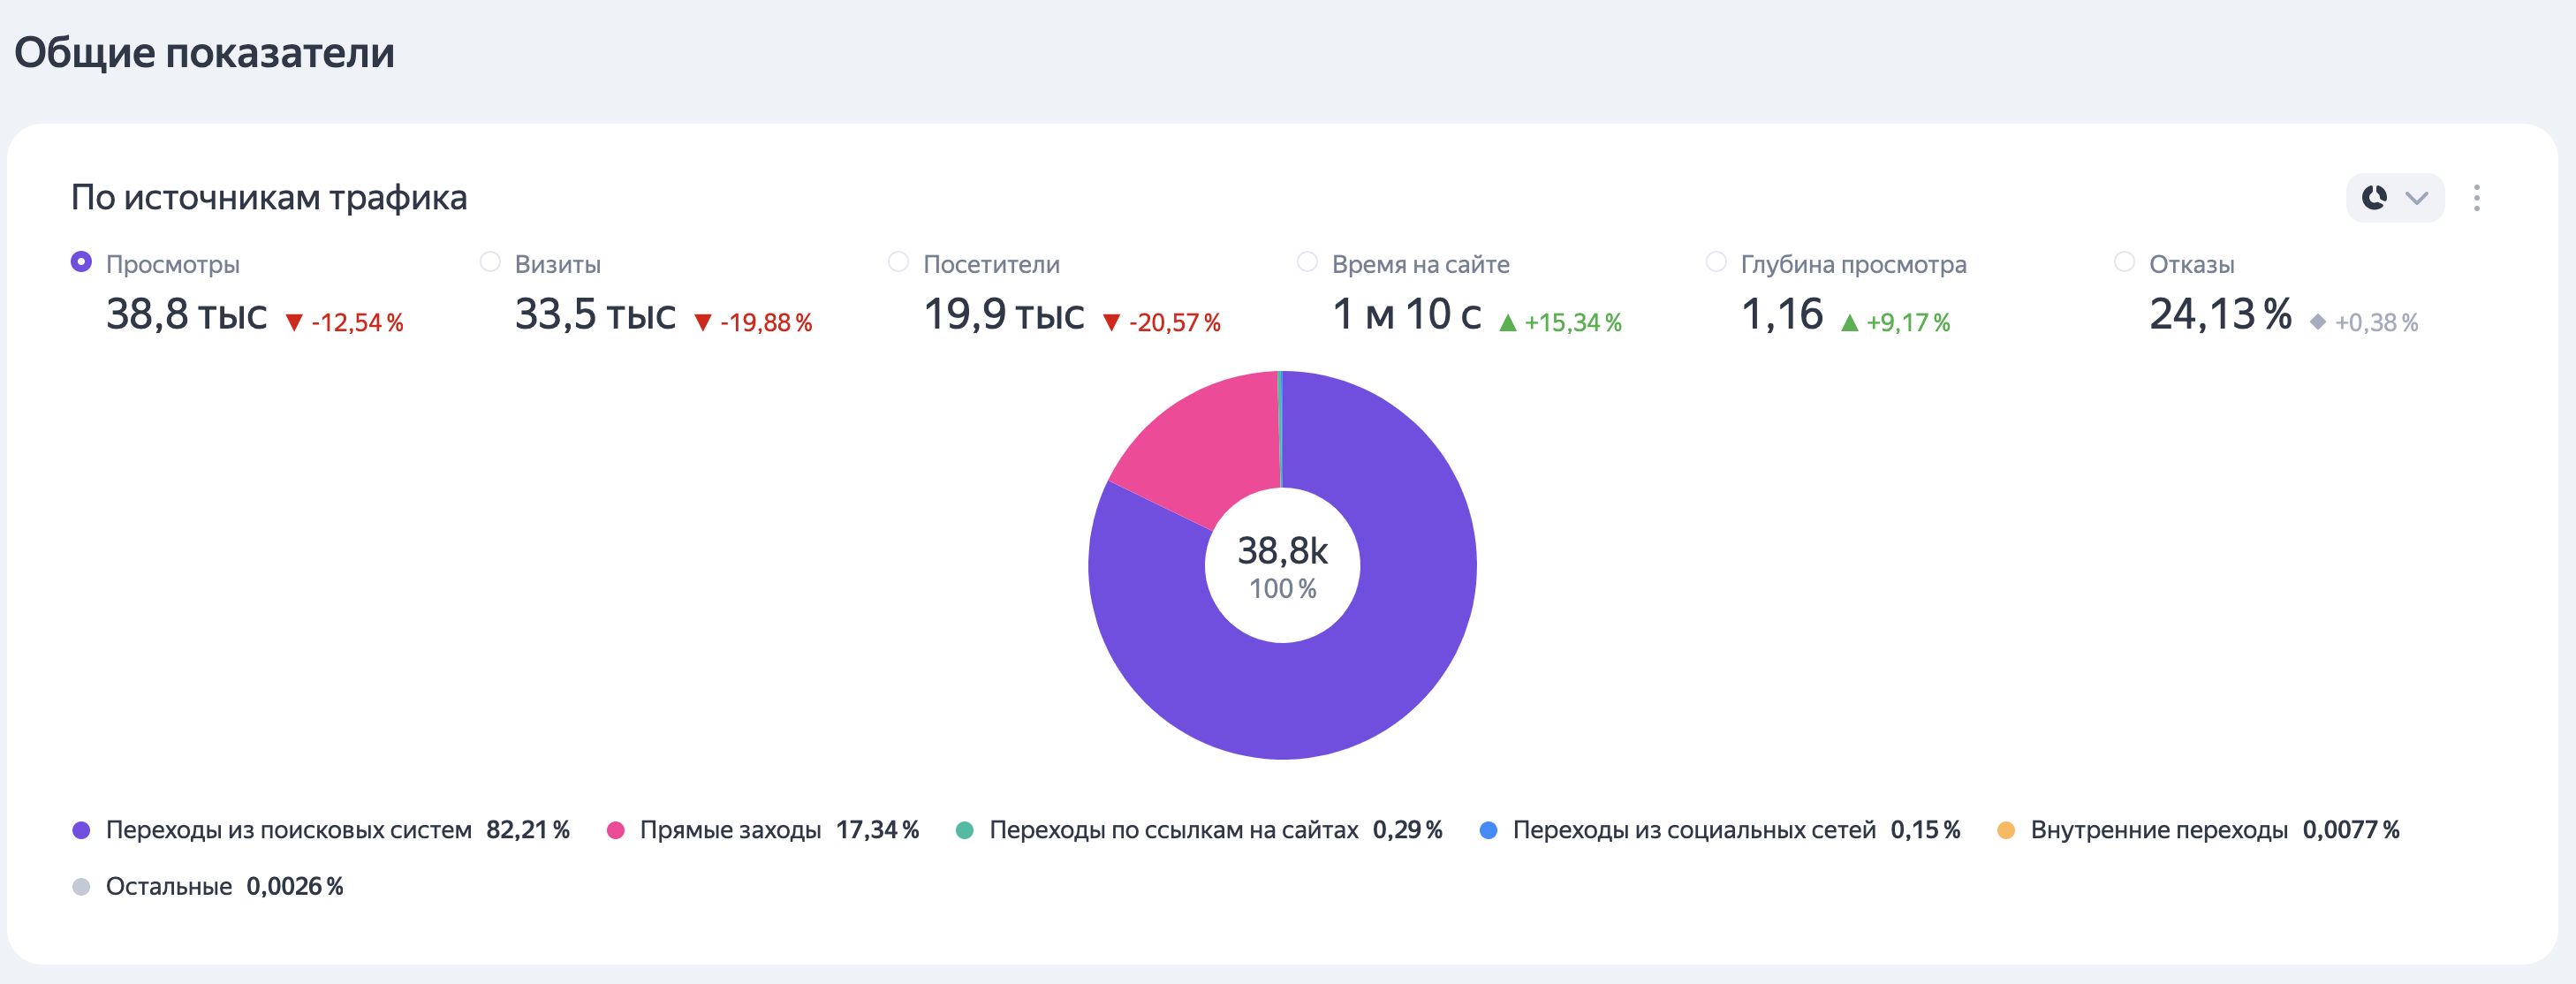Select the Визиты metric radio button
This screenshot has height=984, width=2576.
(490, 262)
